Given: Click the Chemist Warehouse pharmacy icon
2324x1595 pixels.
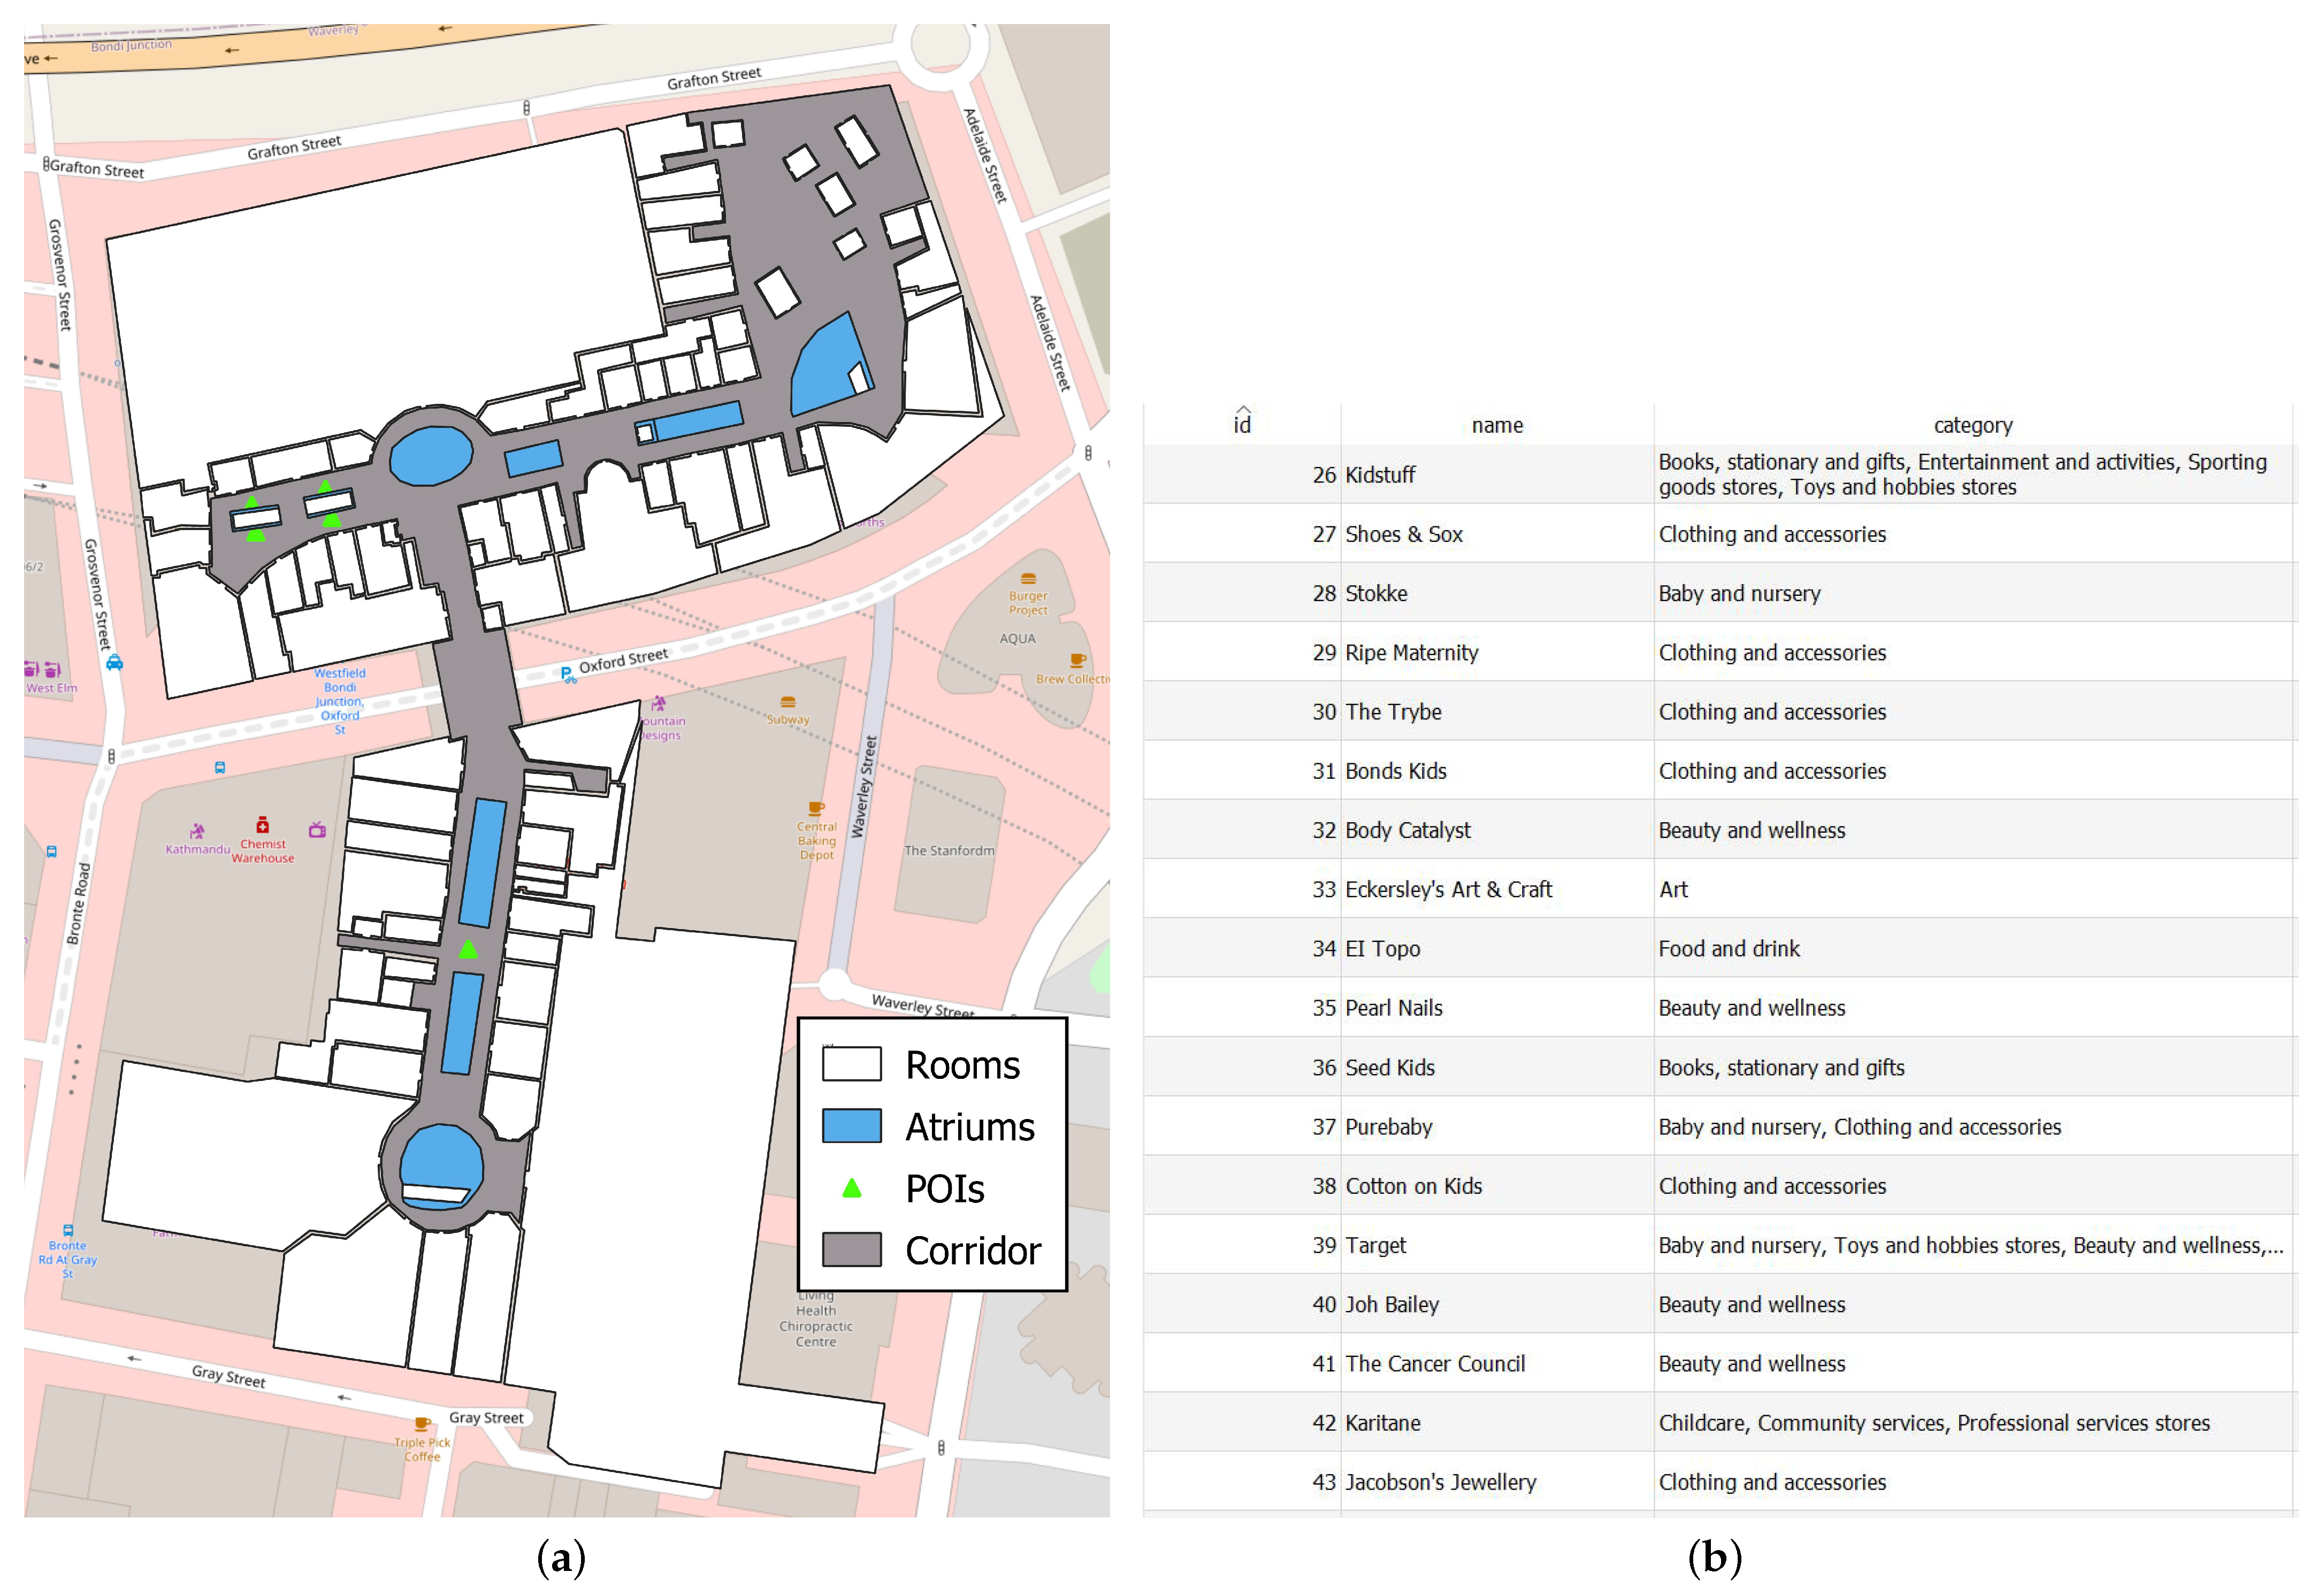Looking at the screenshot, I should tap(262, 826).
